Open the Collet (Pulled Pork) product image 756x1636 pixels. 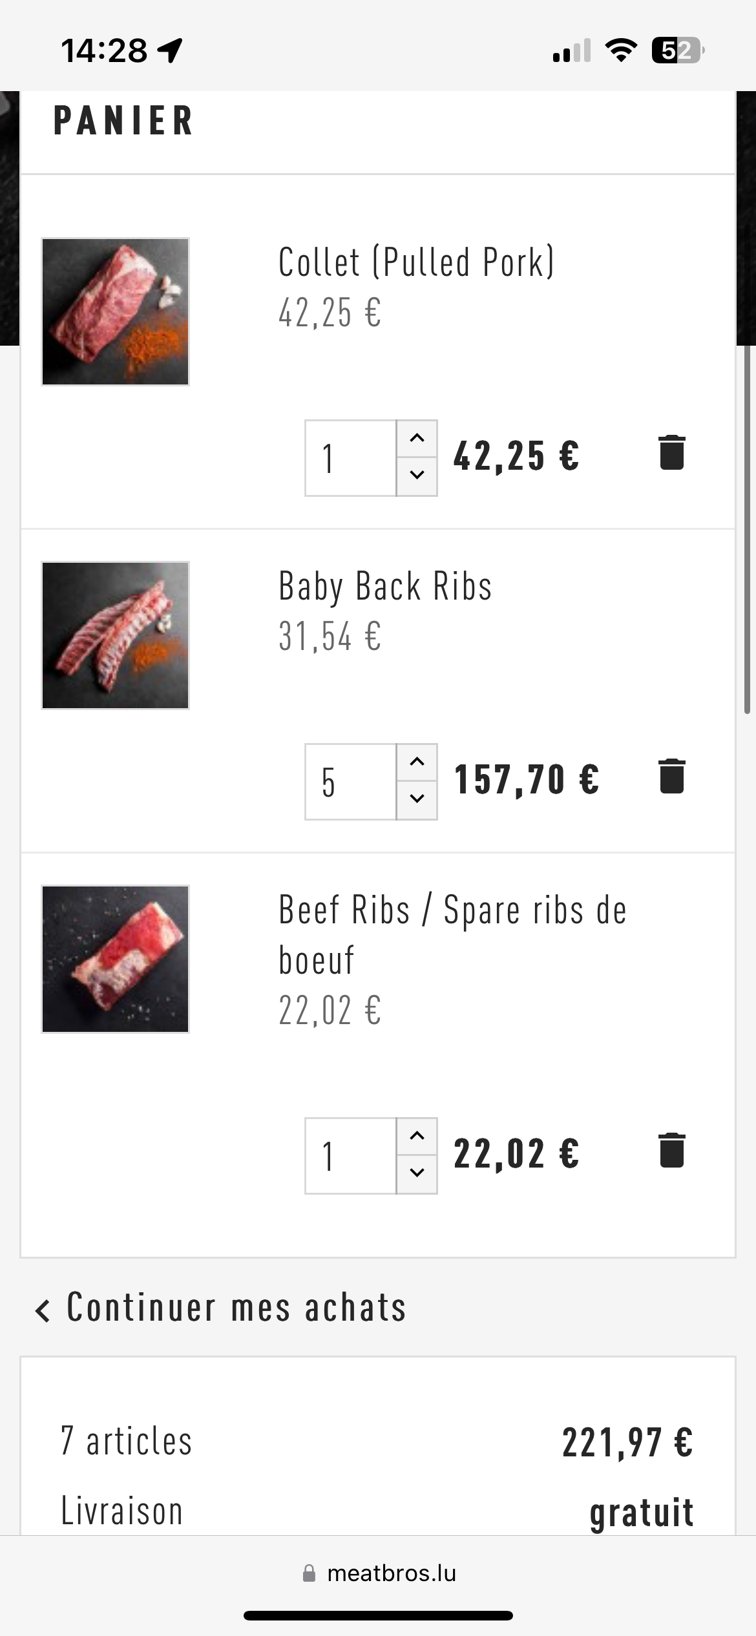coord(116,312)
